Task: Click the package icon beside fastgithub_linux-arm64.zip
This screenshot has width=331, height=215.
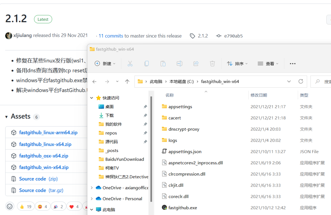Action: [14, 132]
